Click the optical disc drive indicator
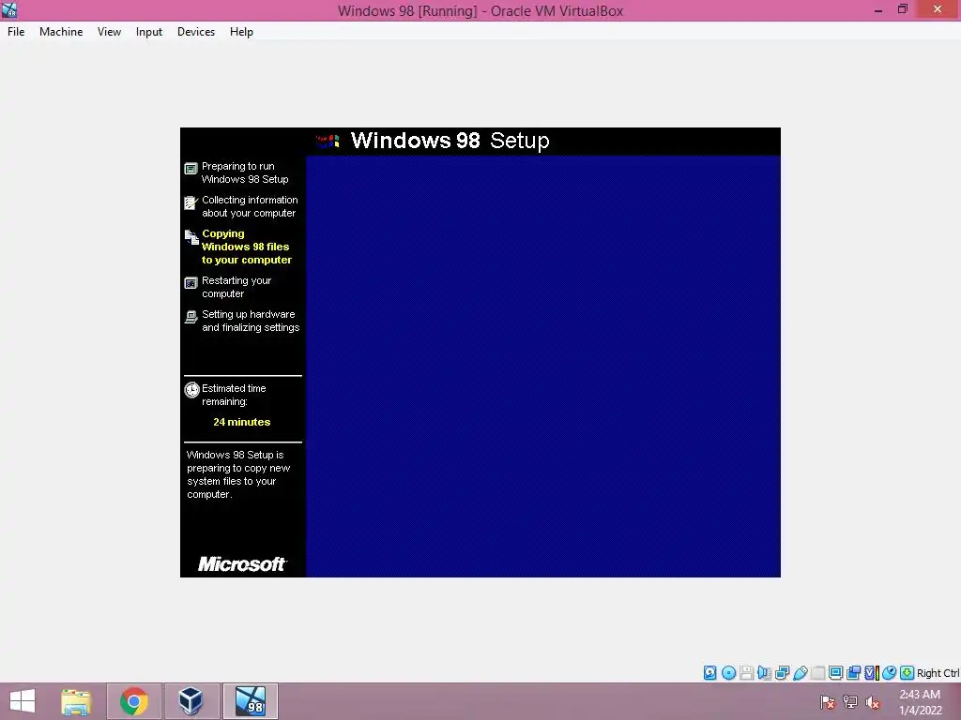 [728, 673]
